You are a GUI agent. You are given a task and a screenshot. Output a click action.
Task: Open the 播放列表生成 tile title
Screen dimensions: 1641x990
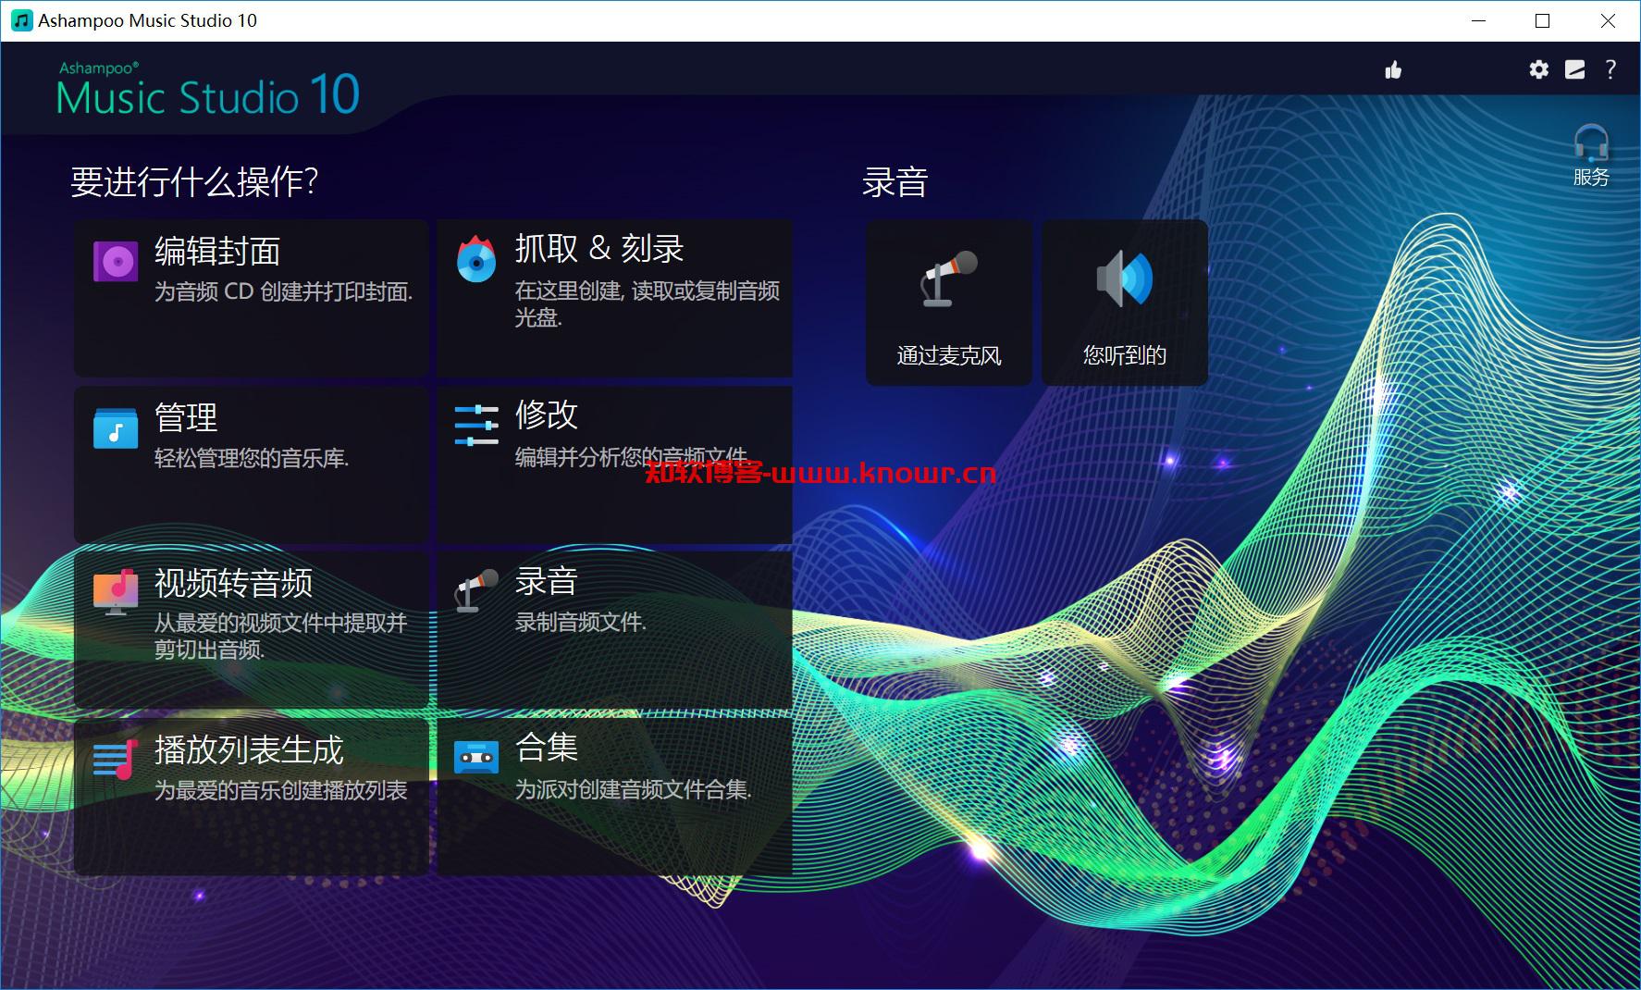point(249,749)
